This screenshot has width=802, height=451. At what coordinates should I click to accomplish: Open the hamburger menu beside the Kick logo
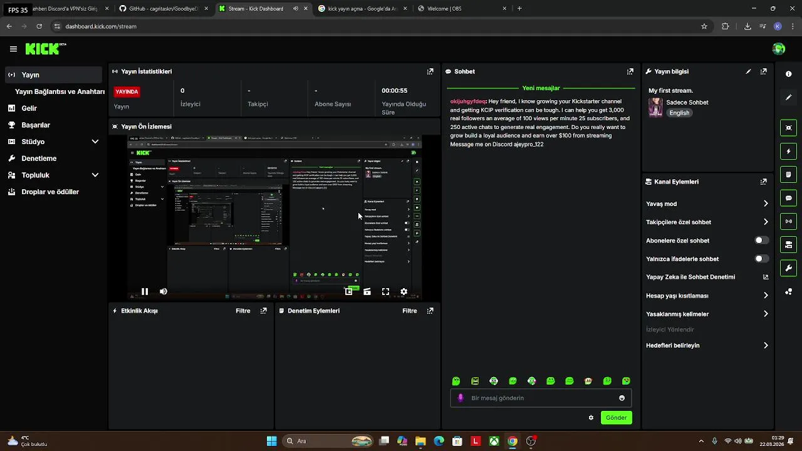[x=13, y=49]
